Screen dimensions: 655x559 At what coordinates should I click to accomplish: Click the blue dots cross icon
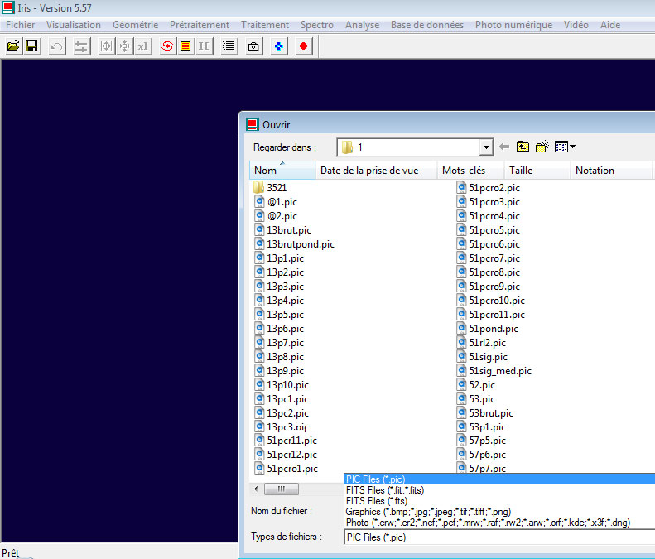(x=278, y=46)
